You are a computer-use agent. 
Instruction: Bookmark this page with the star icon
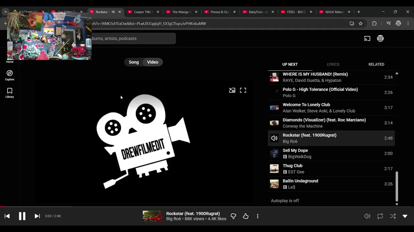click(361, 24)
